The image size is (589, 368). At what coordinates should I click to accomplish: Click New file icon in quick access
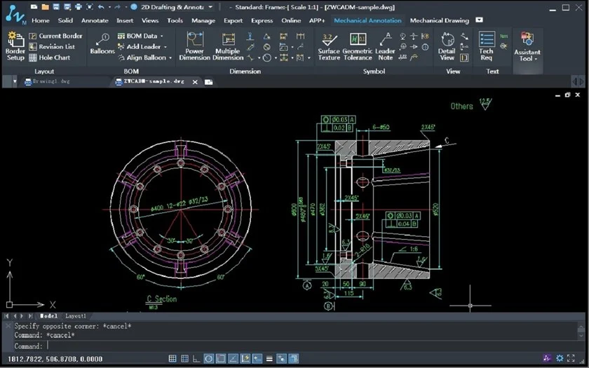tap(34, 7)
